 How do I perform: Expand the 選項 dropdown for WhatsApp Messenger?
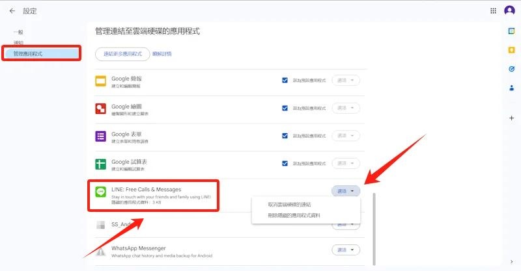[x=346, y=250]
